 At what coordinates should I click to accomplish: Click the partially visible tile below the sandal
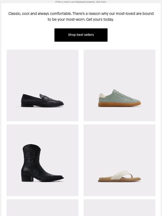click(x=120, y=208)
